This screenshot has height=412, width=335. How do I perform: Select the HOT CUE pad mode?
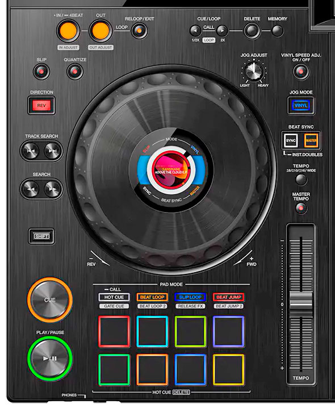coord(114,297)
